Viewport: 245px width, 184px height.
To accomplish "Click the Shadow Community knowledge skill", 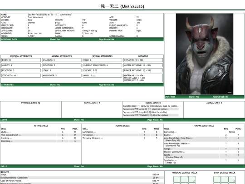I will coord(204,152).
